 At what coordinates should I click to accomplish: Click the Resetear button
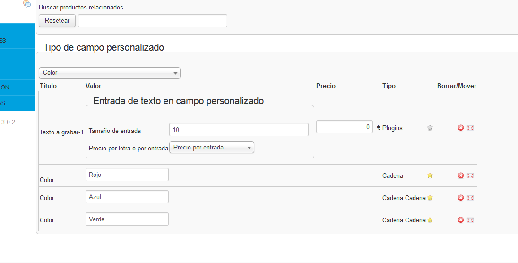57,20
